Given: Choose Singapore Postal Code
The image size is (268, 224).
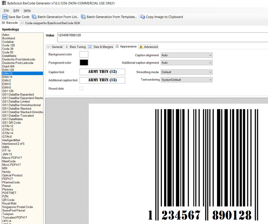Looking at the screenshot, I should 17,207.
